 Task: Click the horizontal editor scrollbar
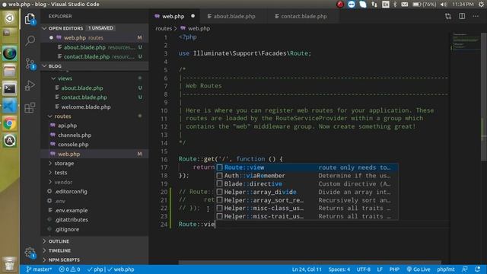coord(310,263)
